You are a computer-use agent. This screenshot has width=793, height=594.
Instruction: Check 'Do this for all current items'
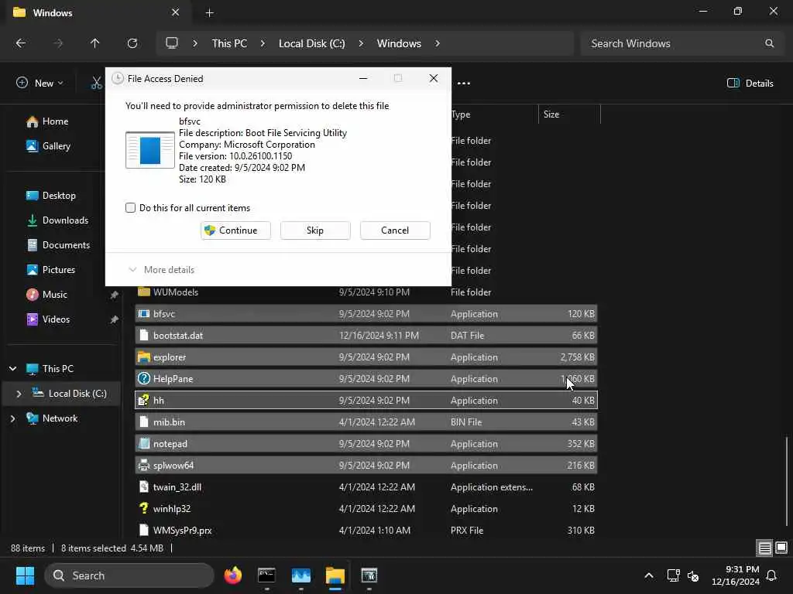(x=130, y=207)
